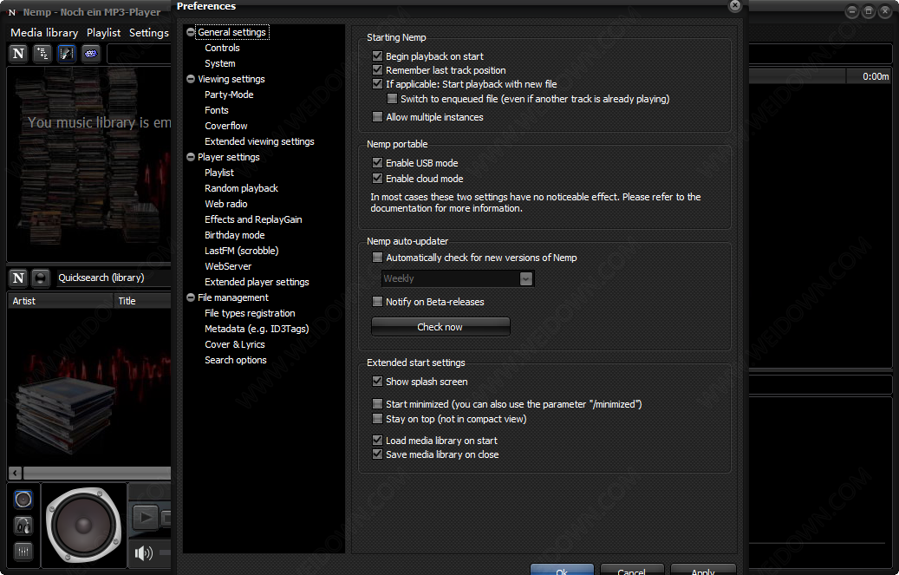This screenshot has width=899, height=575.
Task: Disable Enable USB mode checkbox
Action: (x=377, y=163)
